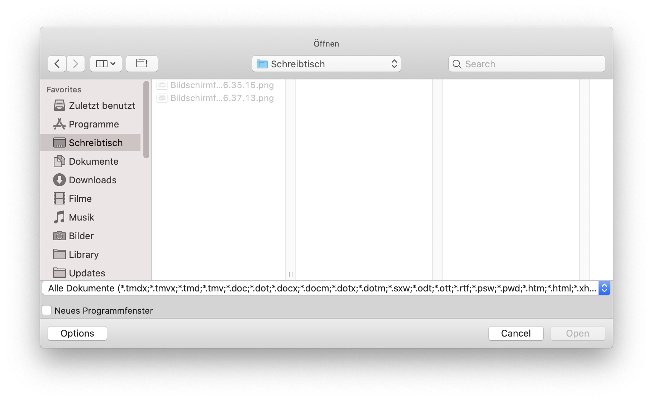Click the sidebar vertical scrollbar
Viewport: 653px width, 401px height.
[x=146, y=120]
